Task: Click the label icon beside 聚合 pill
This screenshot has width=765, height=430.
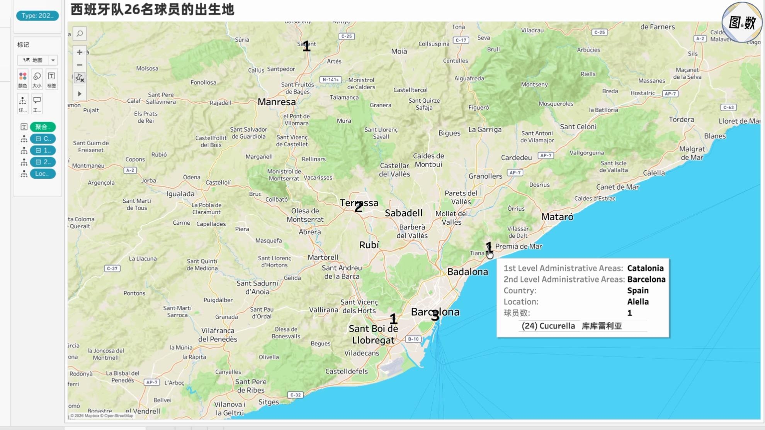Action: [24, 127]
